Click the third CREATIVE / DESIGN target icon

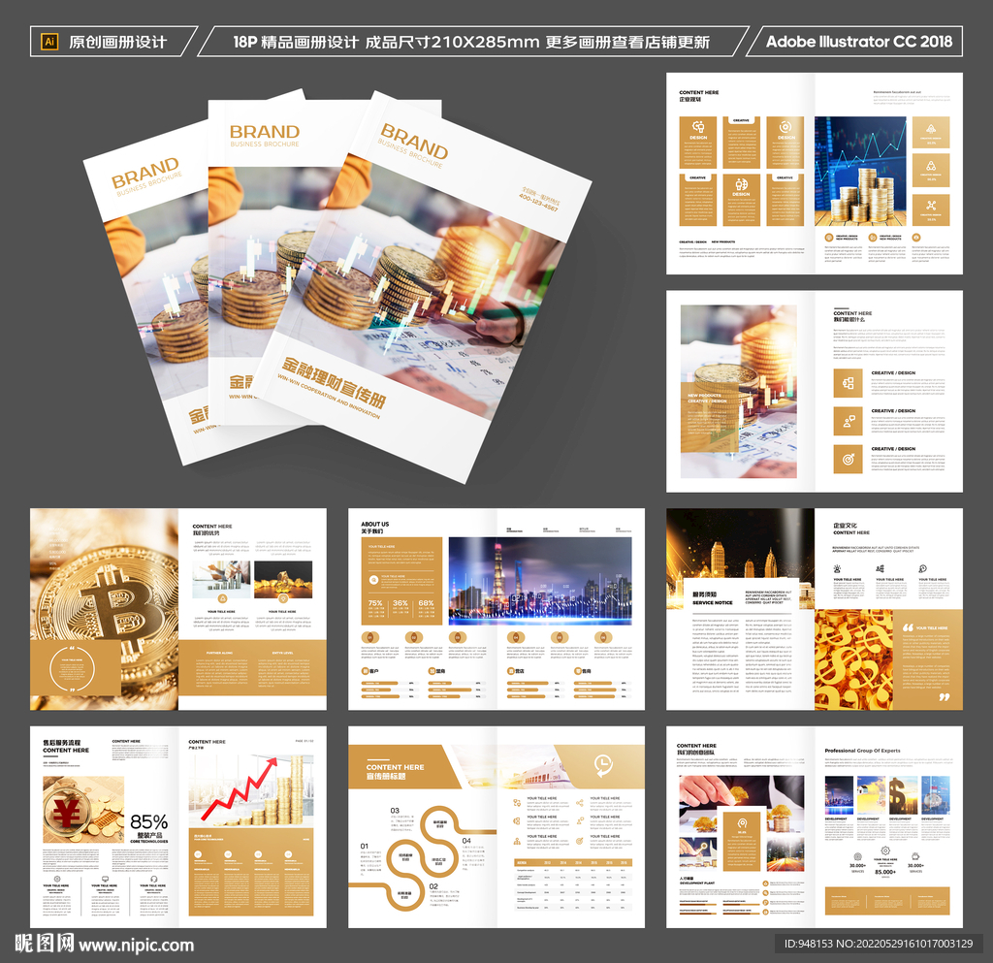coord(848,459)
